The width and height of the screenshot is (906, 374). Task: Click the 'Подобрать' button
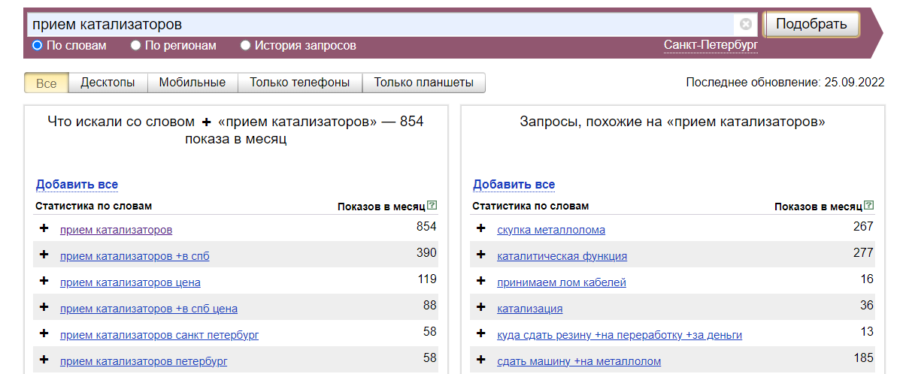click(811, 24)
